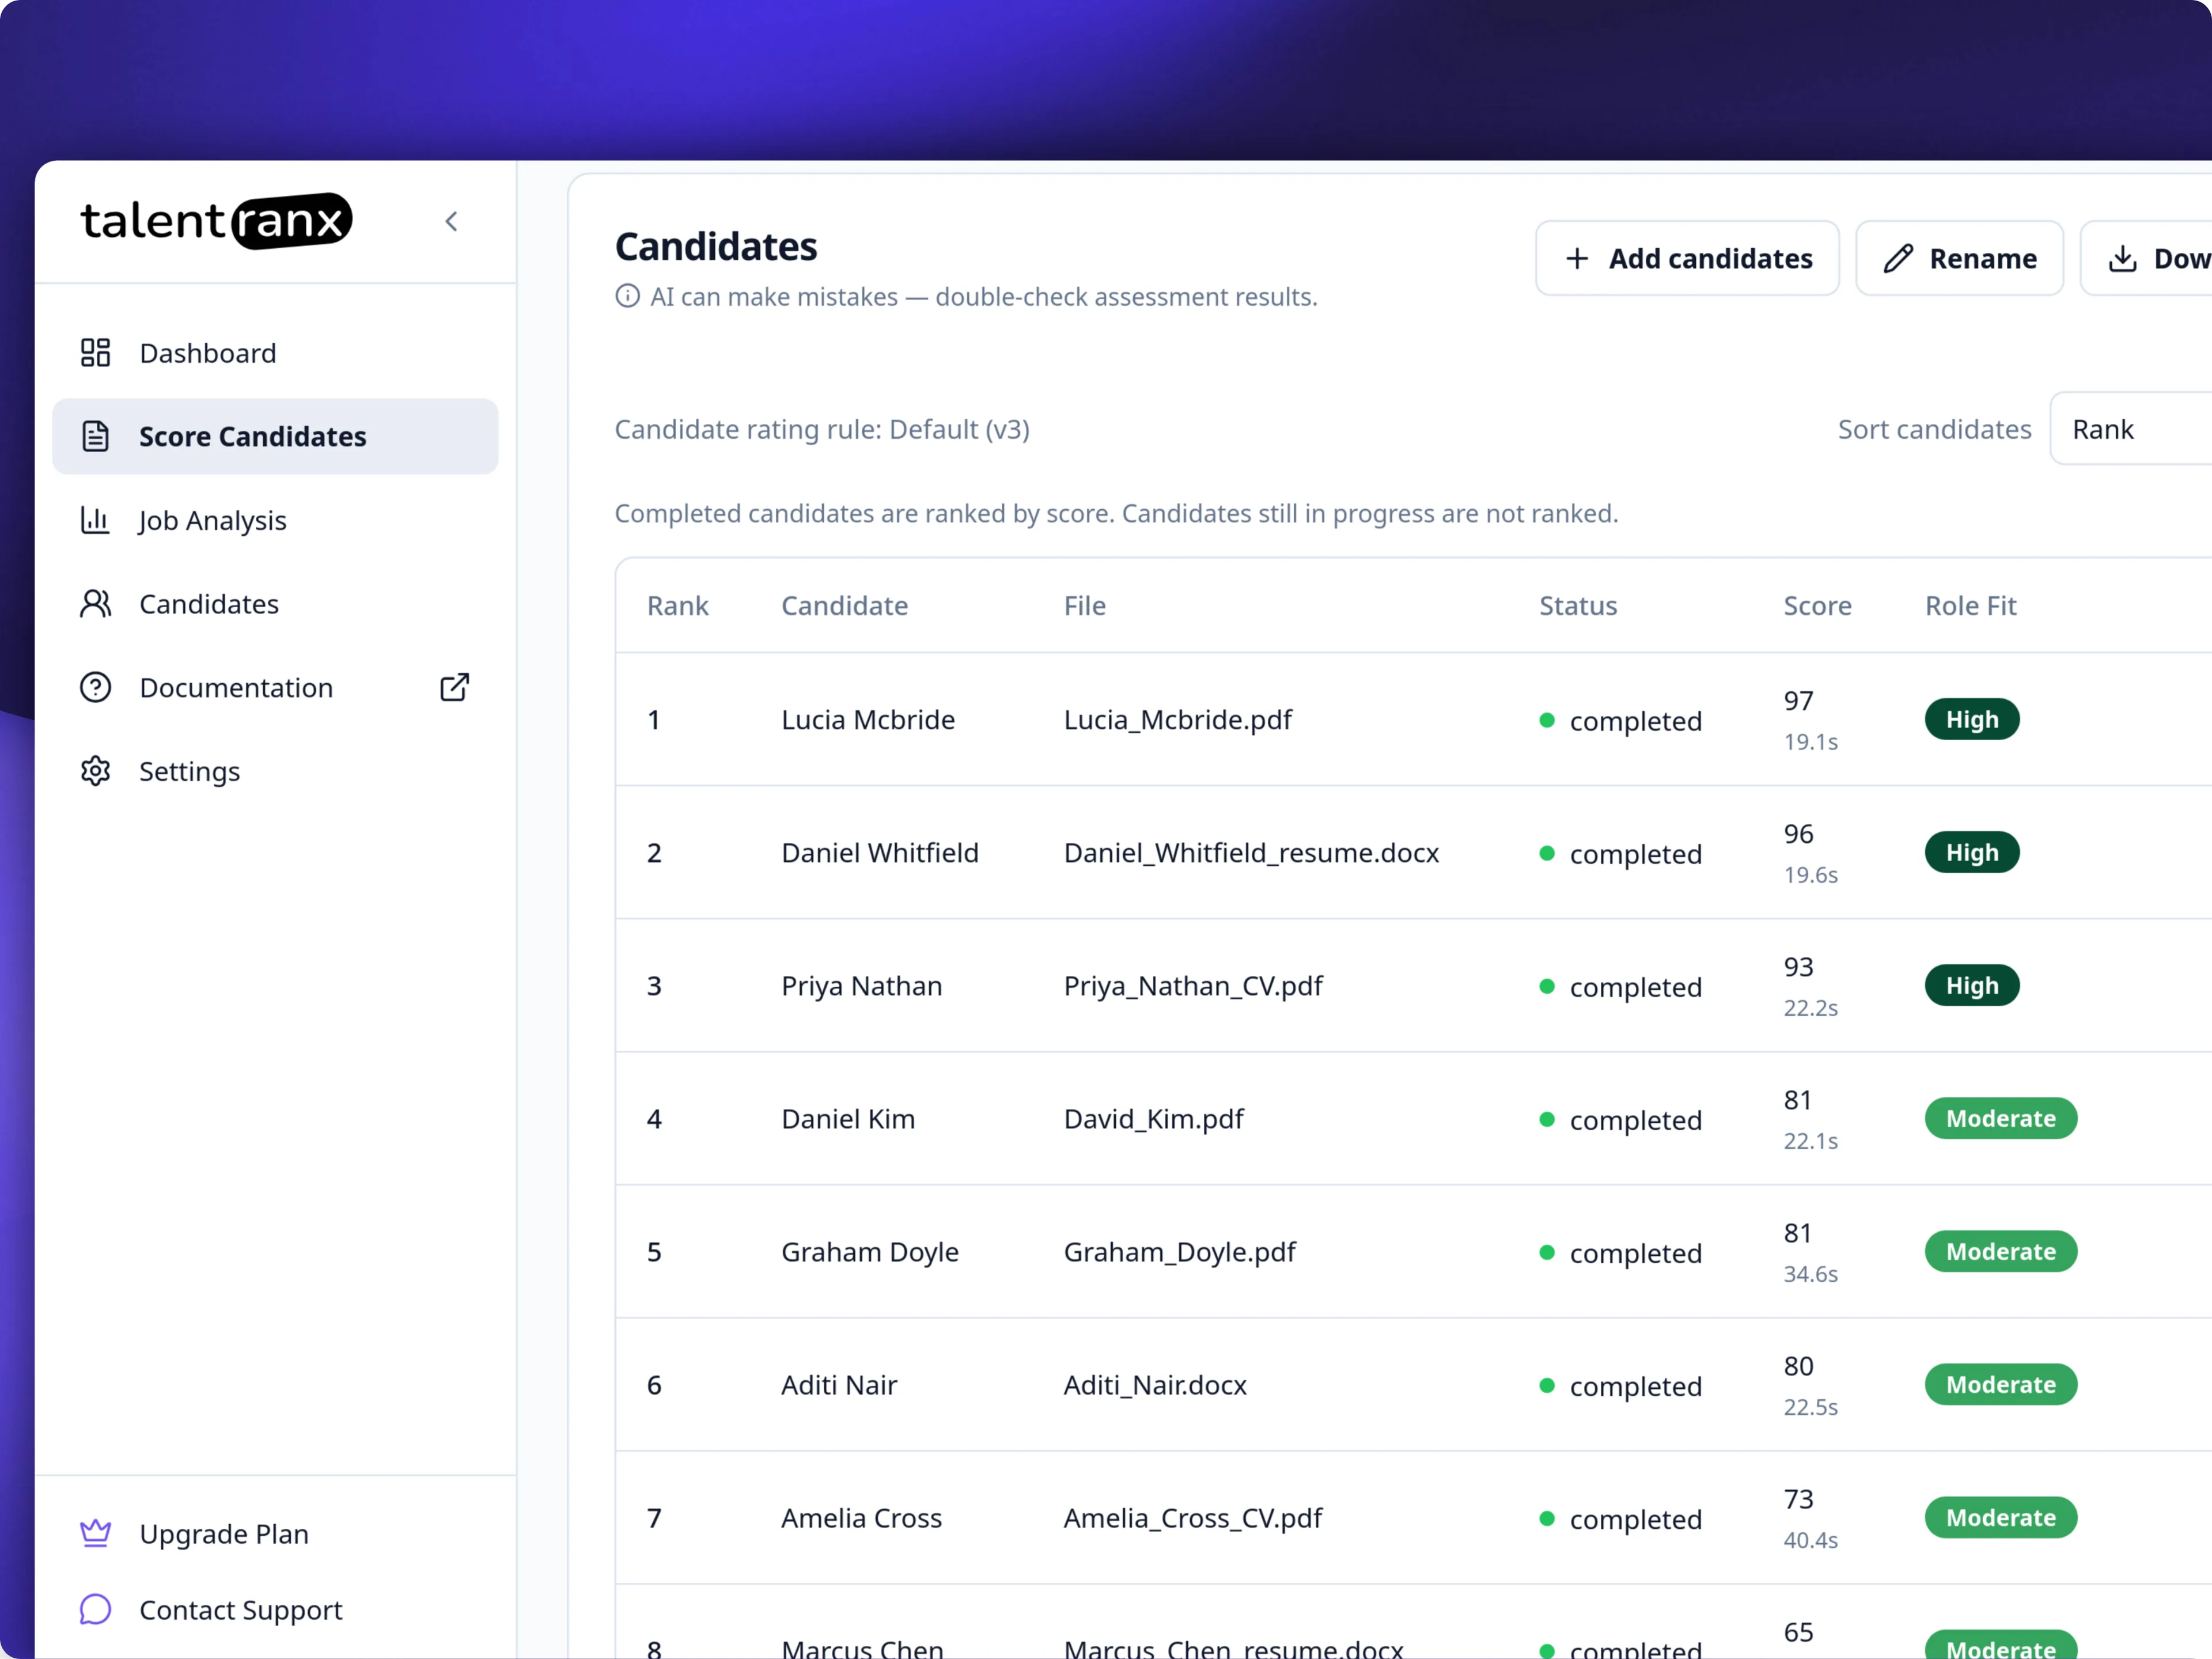Open the Dashboard menu item
This screenshot has width=2212, height=1659.
pyautogui.click(x=275, y=353)
